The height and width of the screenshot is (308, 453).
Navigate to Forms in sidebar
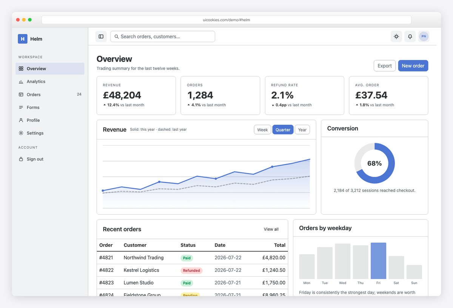[x=50, y=107]
